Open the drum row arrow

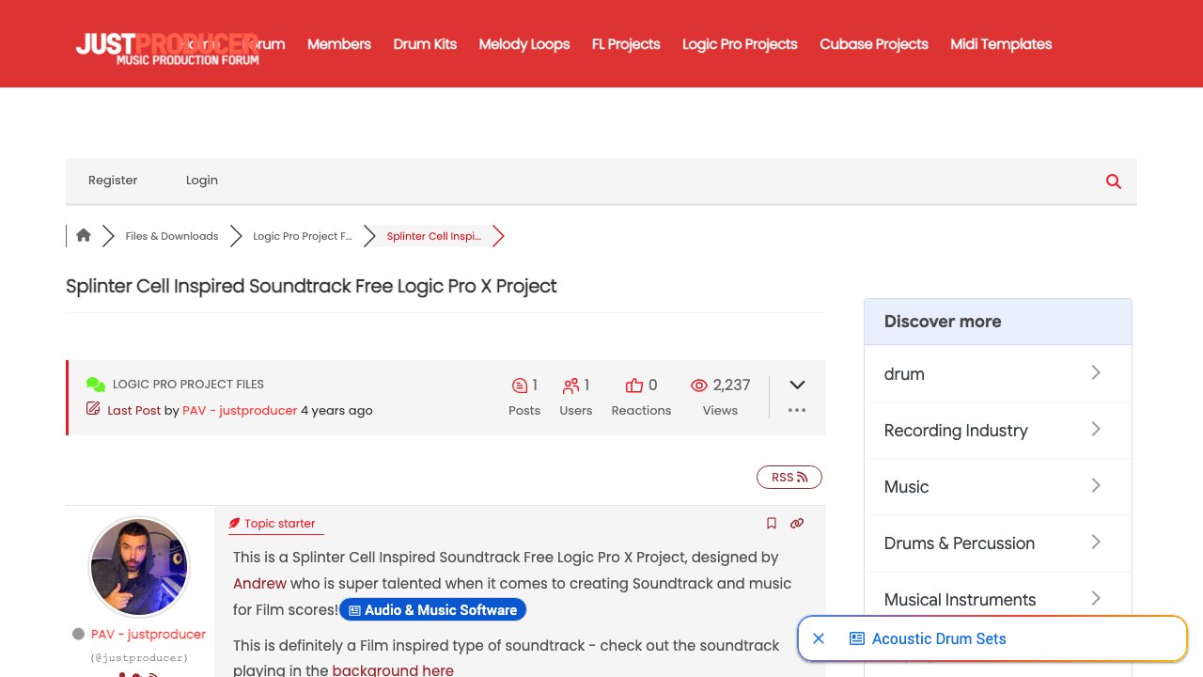1096,373
